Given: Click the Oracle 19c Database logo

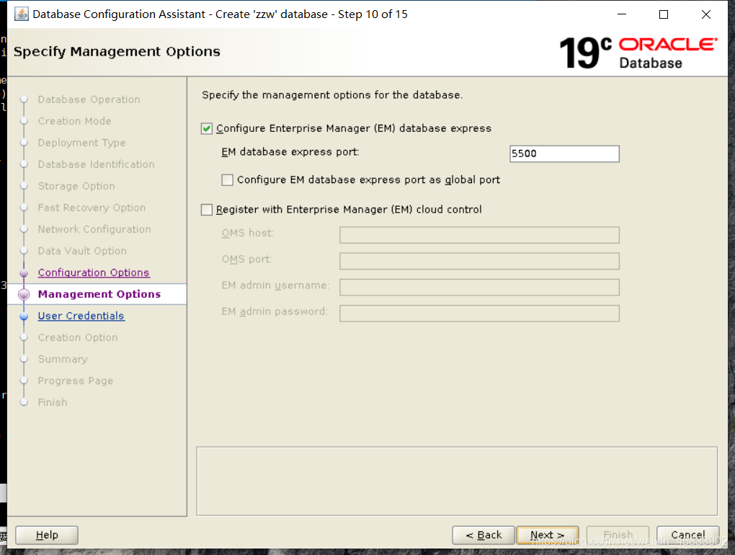Looking at the screenshot, I should point(638,53).
